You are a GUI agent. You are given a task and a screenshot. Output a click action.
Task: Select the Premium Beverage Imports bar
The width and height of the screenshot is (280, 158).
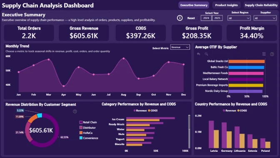coord(246,85)
